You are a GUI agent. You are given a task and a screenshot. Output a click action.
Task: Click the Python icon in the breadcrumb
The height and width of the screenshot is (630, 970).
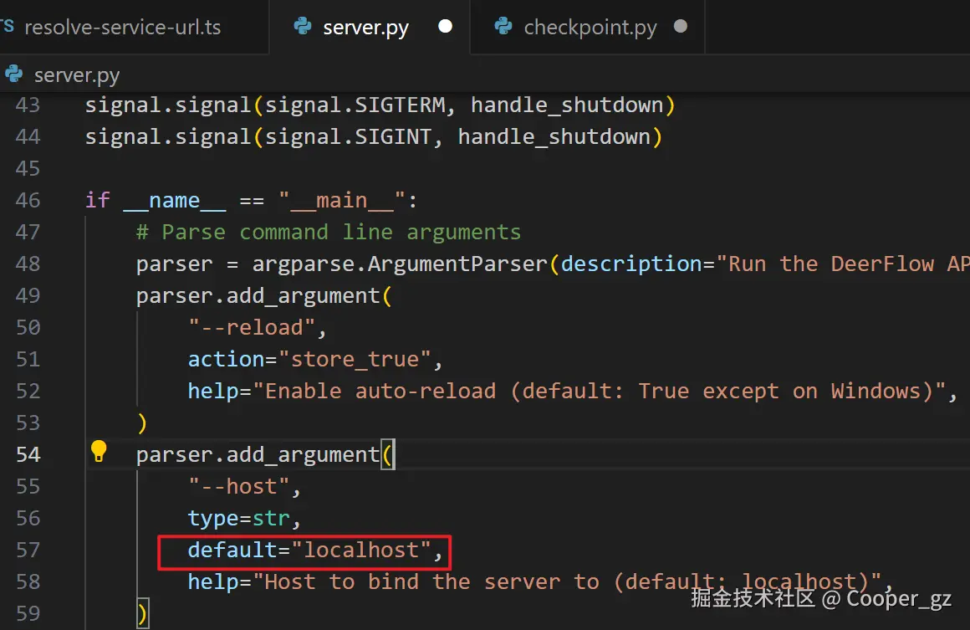[x=13, y=74]
